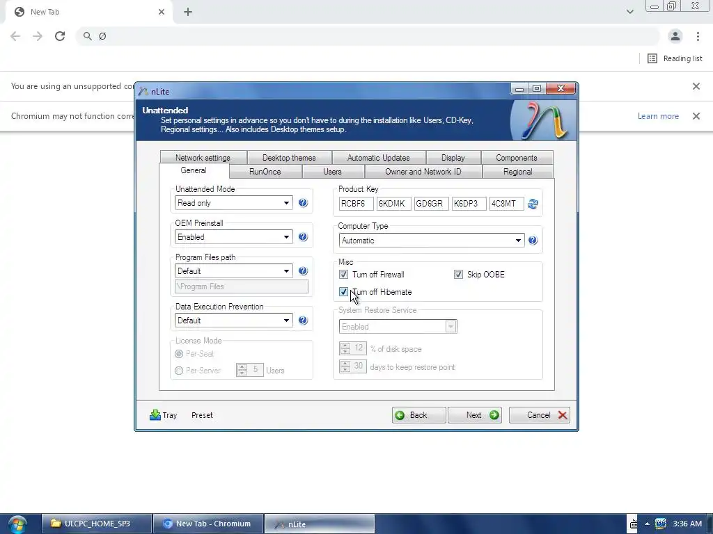Open the Reading list
This screenshot has height=534, width=713.
click(675, 58)
